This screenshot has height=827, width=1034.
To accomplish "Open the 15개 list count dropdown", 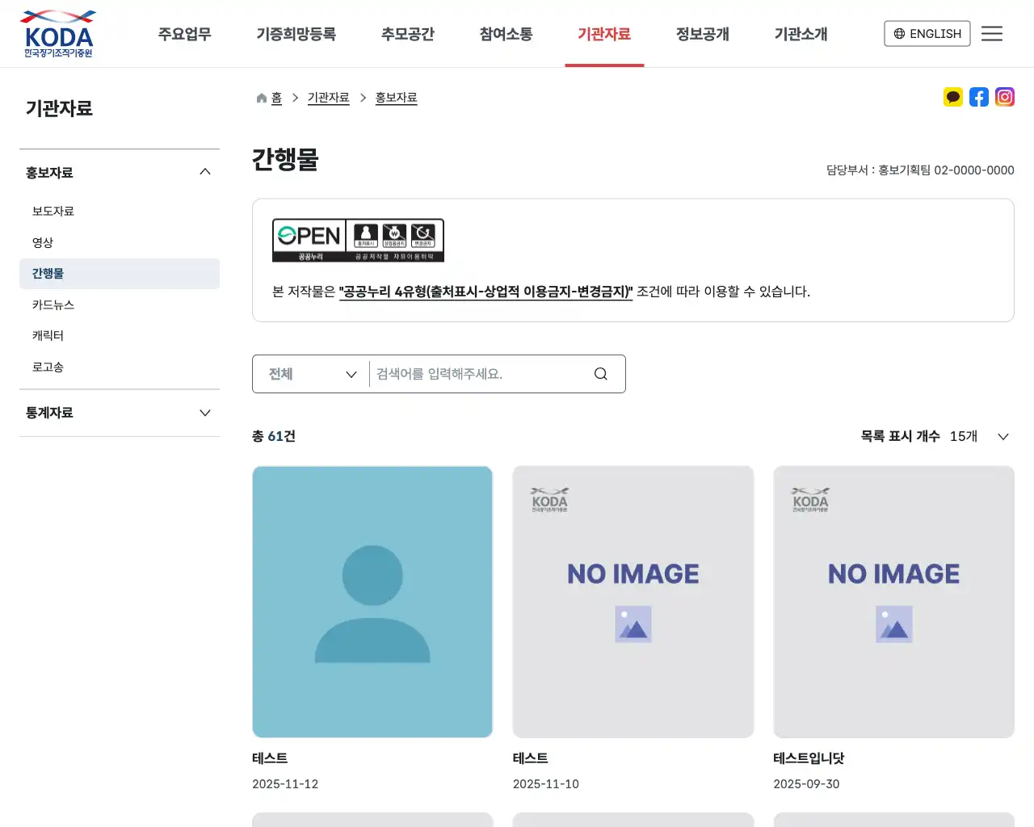I will click(977, 436).
